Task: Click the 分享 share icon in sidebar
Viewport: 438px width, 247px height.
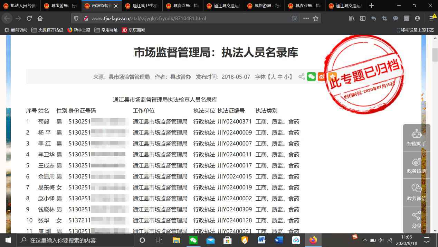Action: pyautogui.click(x=416, y=220)
